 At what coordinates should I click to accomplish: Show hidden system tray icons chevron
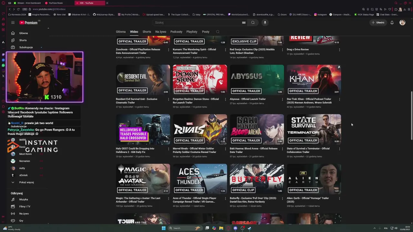point(375,228)
